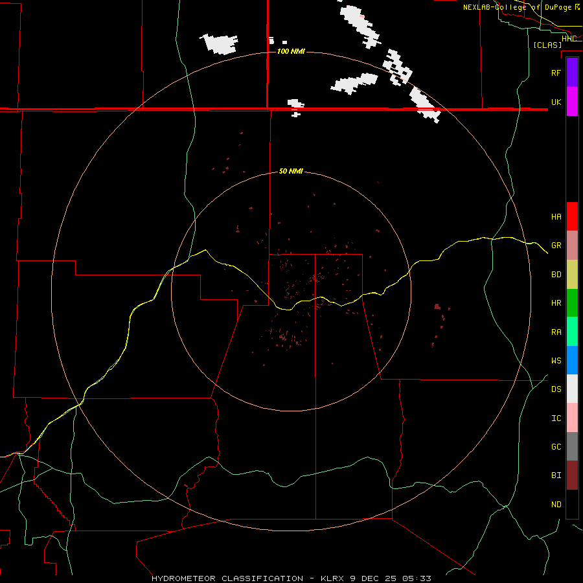The width and height of the screenshot is (583, 583).
Task: Click the BD legend label
Action: pyautogui.click(x=556, y=275)
